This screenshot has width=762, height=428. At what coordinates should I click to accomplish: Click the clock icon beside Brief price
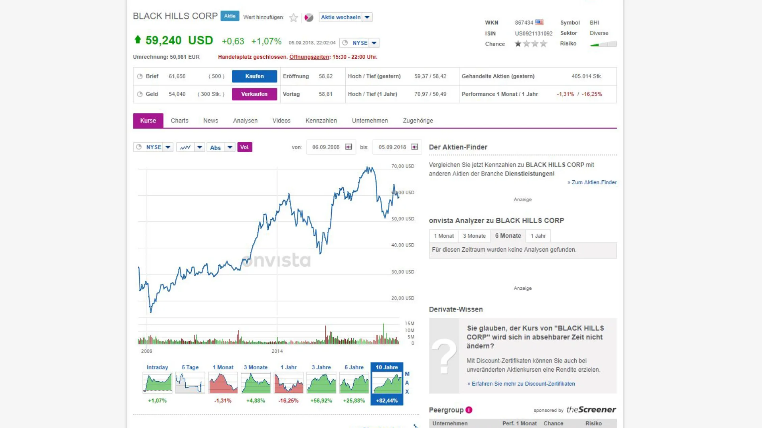(x=140, y=76)
